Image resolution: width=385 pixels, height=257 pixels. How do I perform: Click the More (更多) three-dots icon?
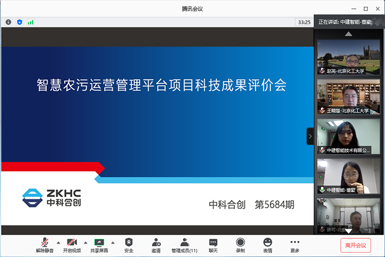pyautogui.click(x=295, y=243)
